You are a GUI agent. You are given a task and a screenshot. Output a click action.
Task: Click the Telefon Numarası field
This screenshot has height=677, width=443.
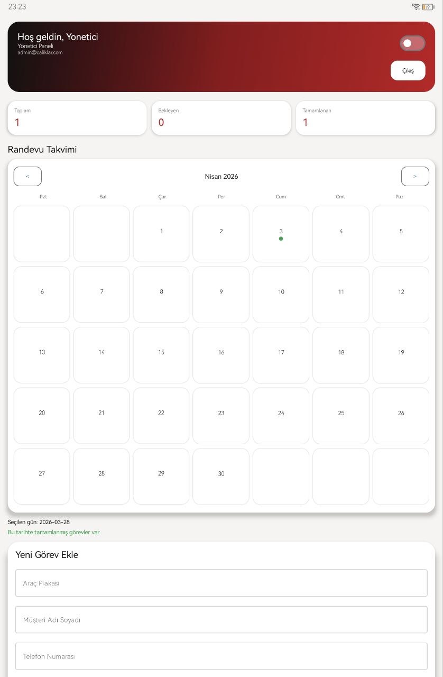coord(221,656)
